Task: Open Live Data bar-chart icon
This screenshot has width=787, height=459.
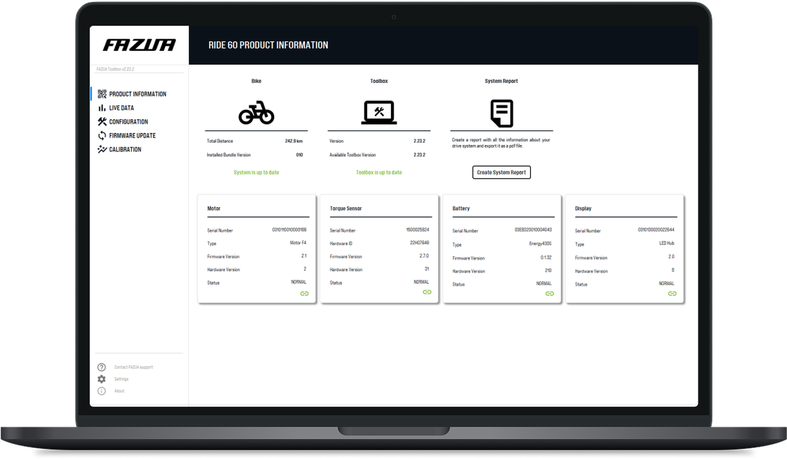Action: (102, 108)
